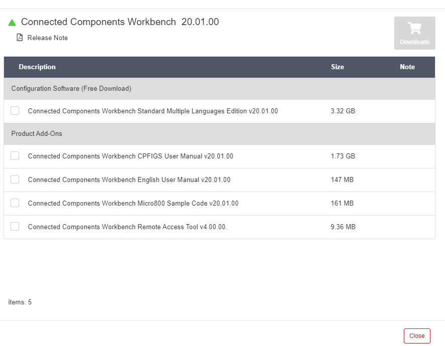
Task: Open the Release Note link
Action: (47, 38)
